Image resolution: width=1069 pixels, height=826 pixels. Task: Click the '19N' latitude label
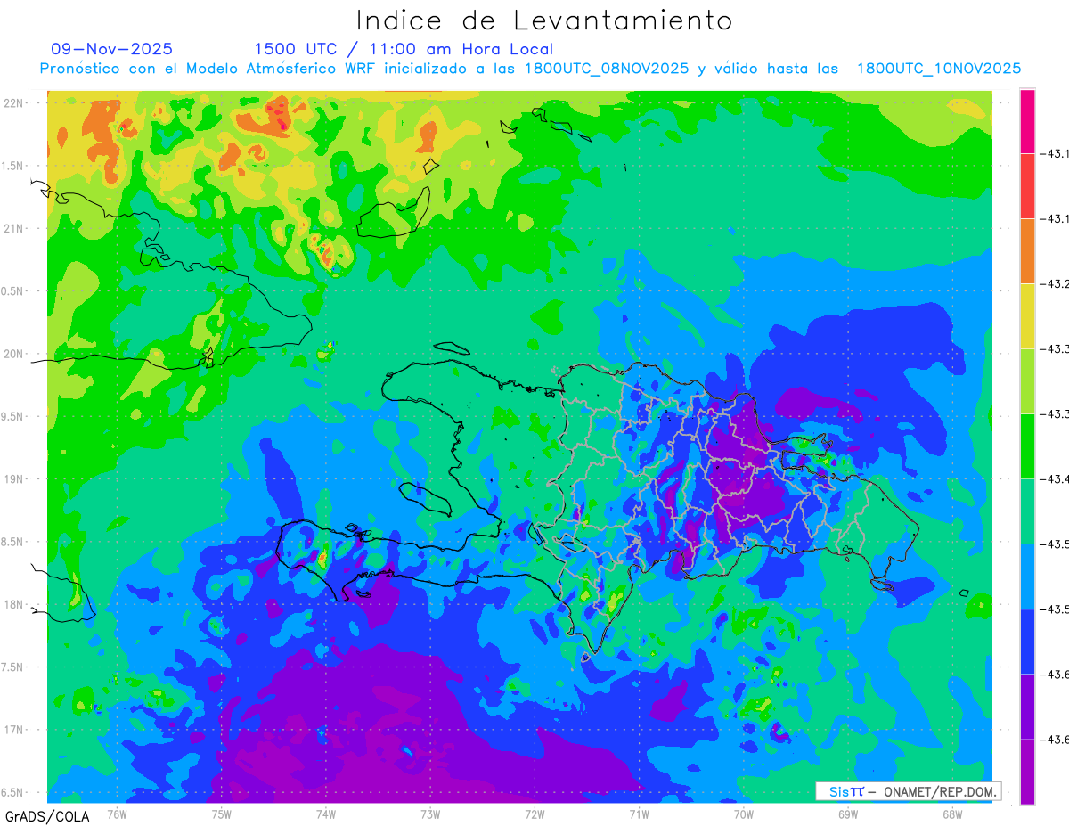click(x=13, y=479)
